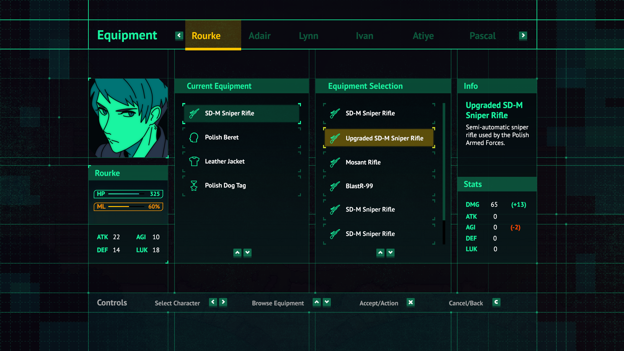Click the equipped SD-M Sniper Rifle icon
The height and width of the screenshot is (351, 624).
point(194,113)
